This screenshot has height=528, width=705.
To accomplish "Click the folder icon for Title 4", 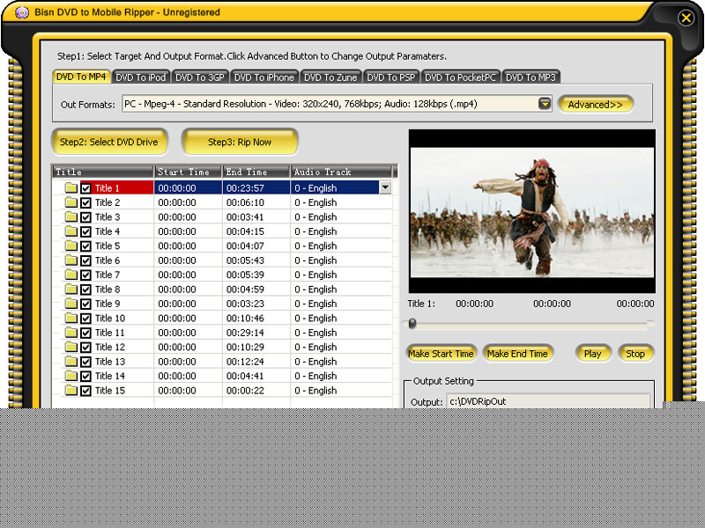I will point(71,231).
